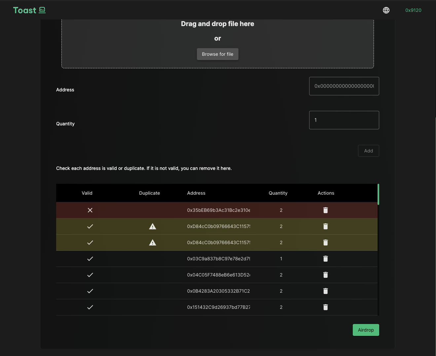Delete the 0x03C9a837b8C97e78e2d7 row
436x356 pixels.
pos(326,259)
